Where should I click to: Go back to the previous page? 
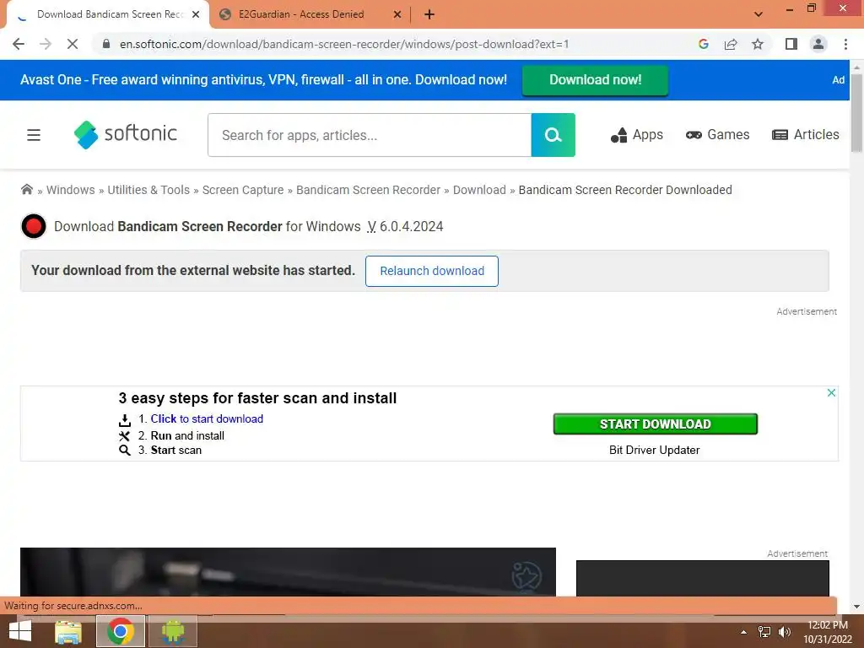coord(19,44)
